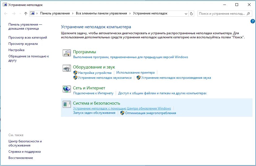Go up one level with up arrow
The height and width of the screenshot is (166, 256).
[26, 14]
